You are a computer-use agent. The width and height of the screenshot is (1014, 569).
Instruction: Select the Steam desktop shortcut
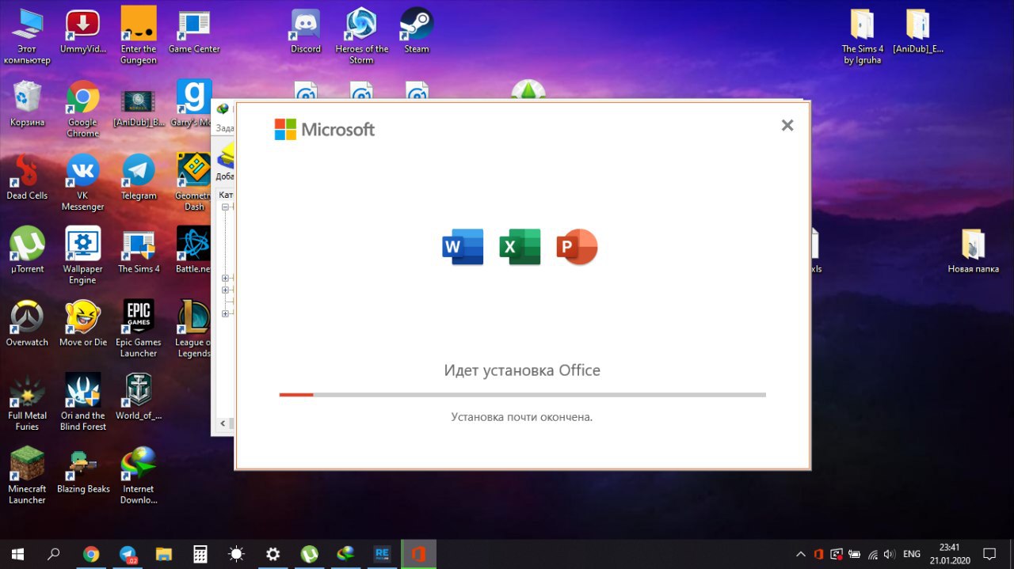tap(417, 32)
